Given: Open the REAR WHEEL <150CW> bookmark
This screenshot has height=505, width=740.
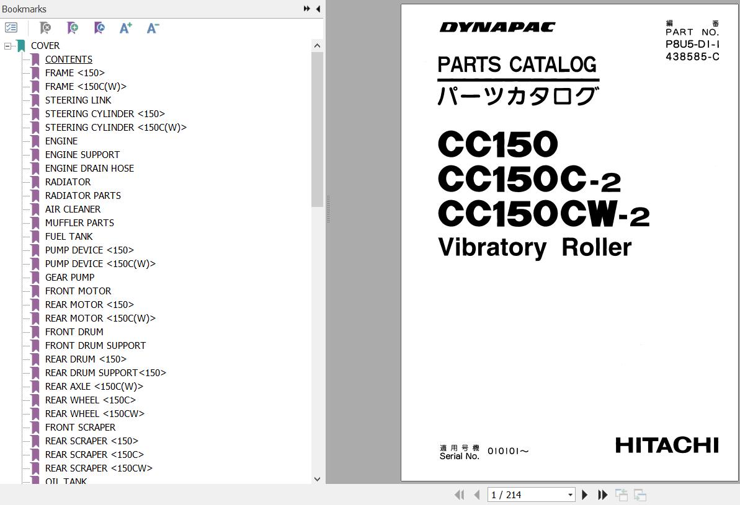Looking at the screenshot, I should point(94,414).
